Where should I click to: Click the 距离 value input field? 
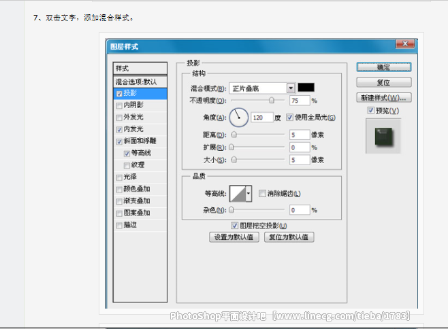click(300, 135)
